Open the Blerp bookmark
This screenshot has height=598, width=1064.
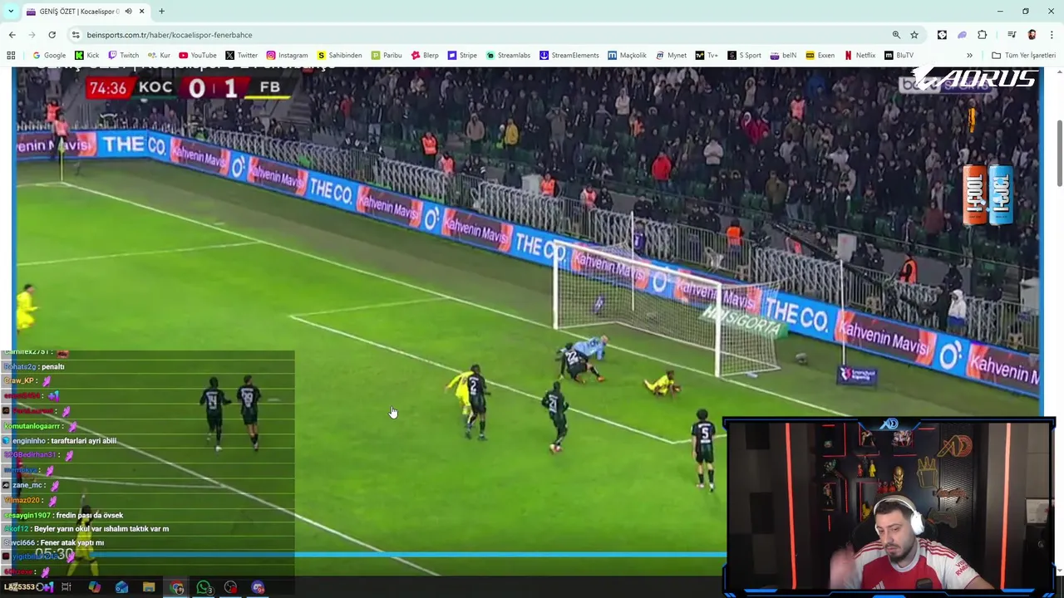click(425, 56)
